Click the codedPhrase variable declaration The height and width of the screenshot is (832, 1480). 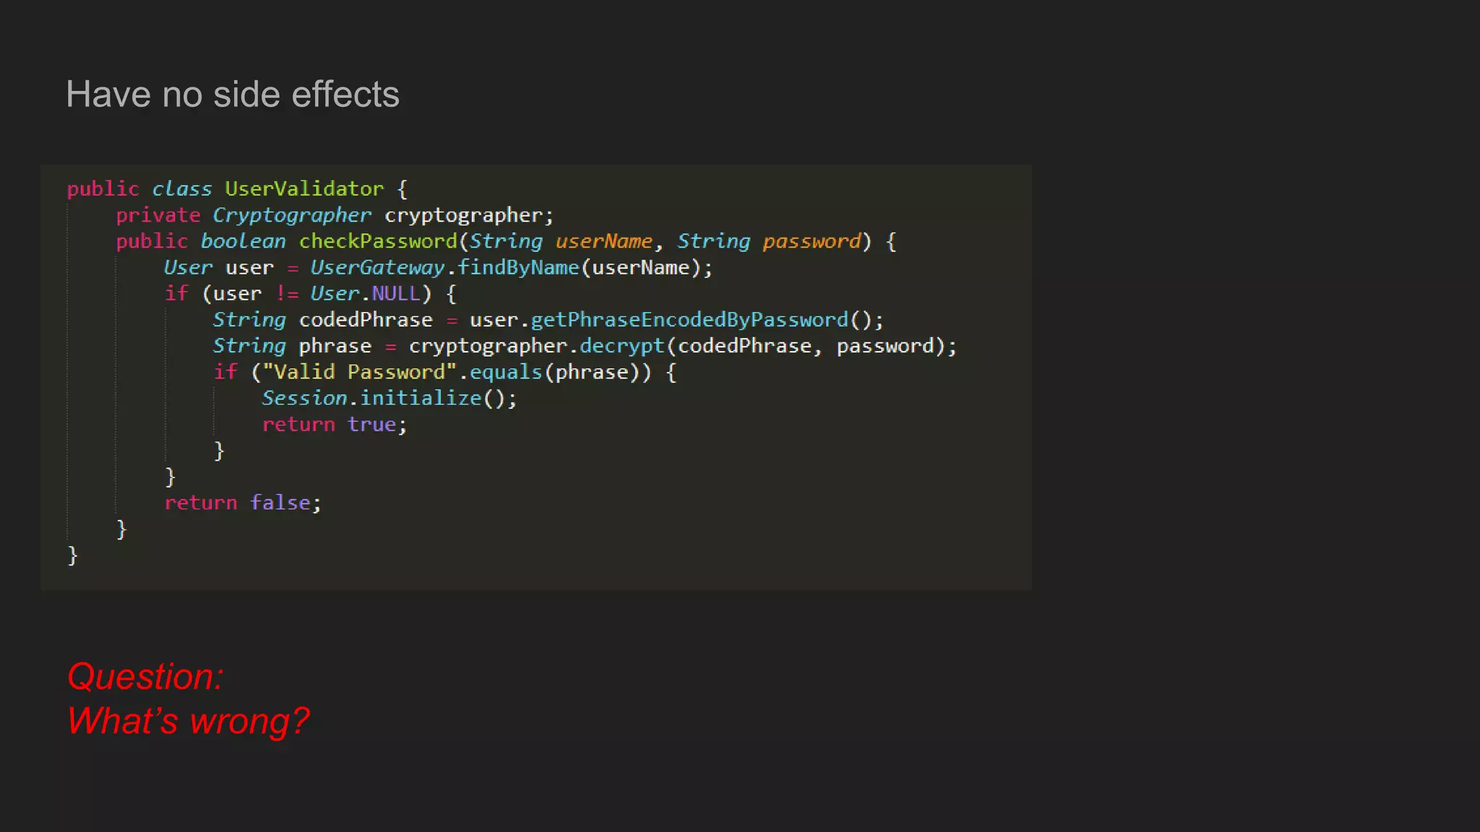pyautogui.click(x=365, y=320)
